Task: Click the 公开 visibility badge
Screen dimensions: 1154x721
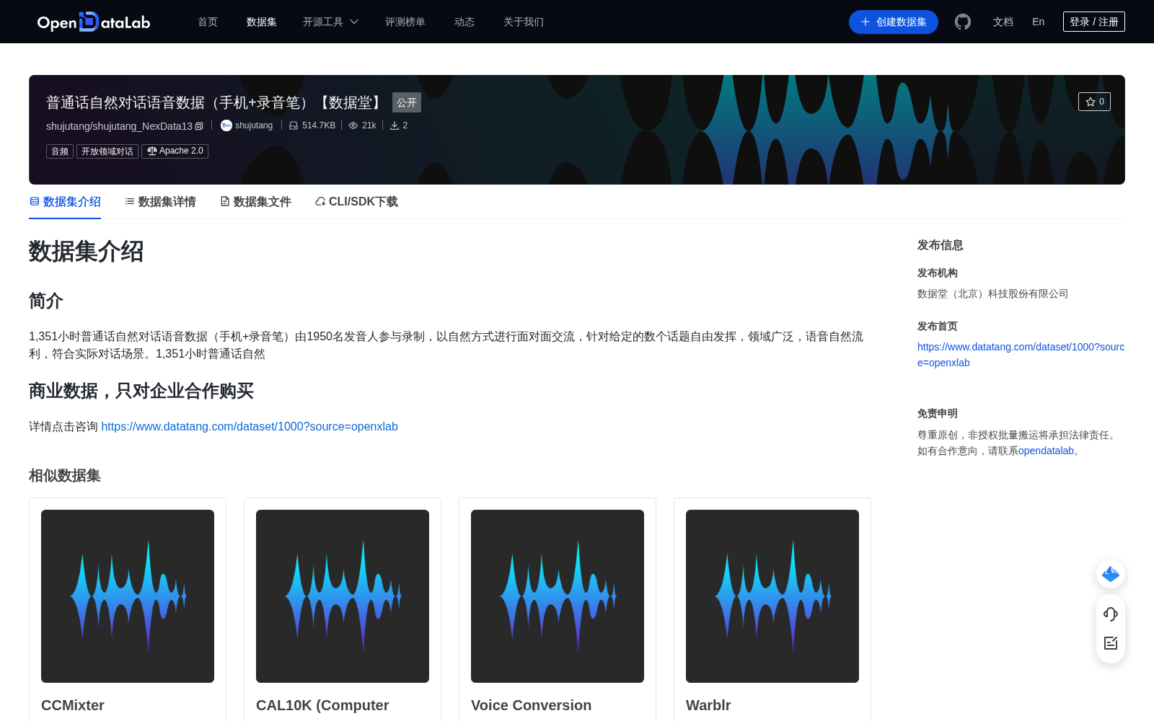Action: point(407,102)
